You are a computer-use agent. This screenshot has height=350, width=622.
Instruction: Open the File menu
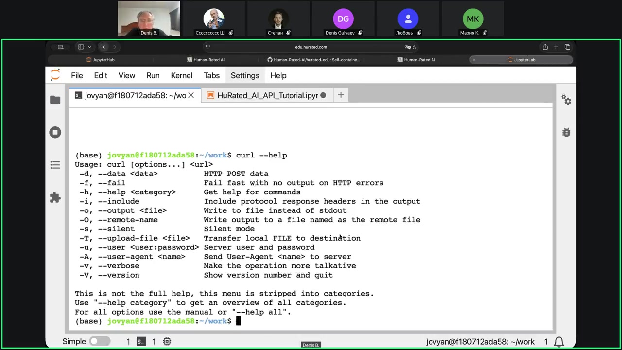(x=77, y=75)
